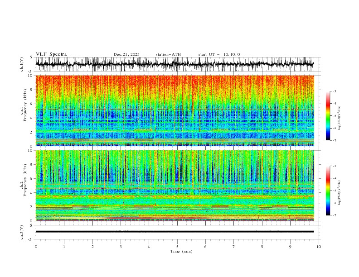
Task: Click time axis tick label "9"
Action: click(x=290, y=247)
